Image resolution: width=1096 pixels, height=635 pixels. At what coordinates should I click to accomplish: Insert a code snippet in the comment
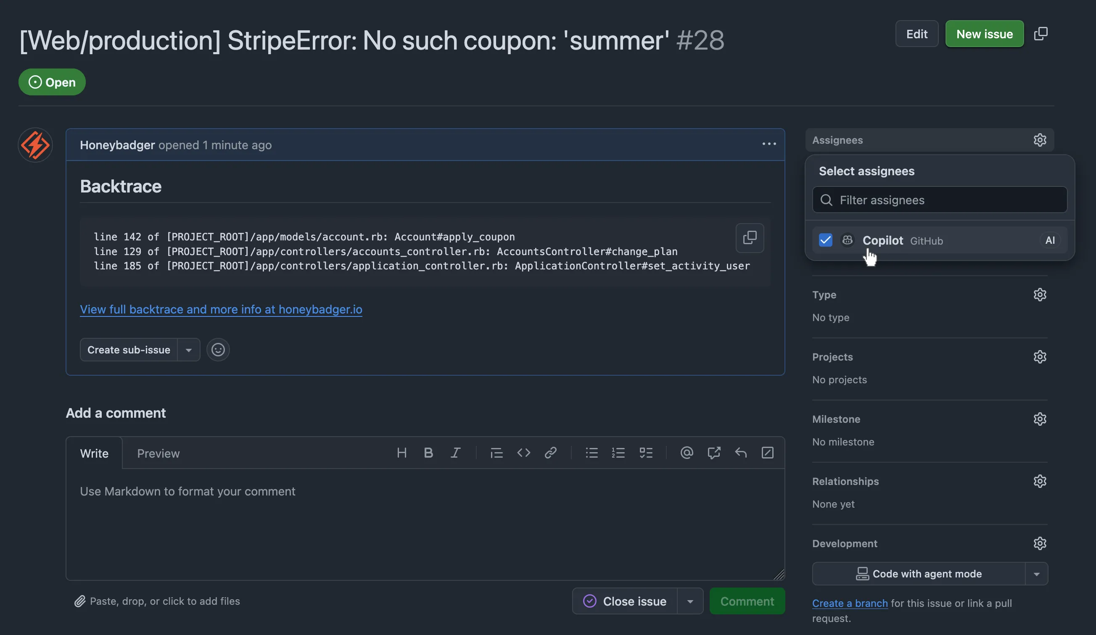click(524, 453)
